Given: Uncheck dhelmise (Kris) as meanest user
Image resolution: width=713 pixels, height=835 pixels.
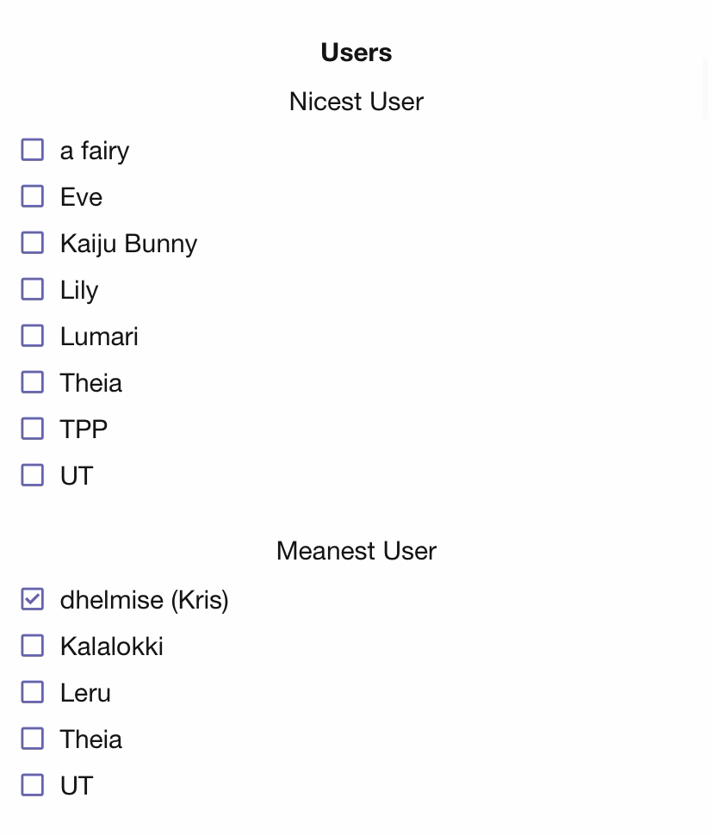Looking at the screenshot, I should point(33,599).
